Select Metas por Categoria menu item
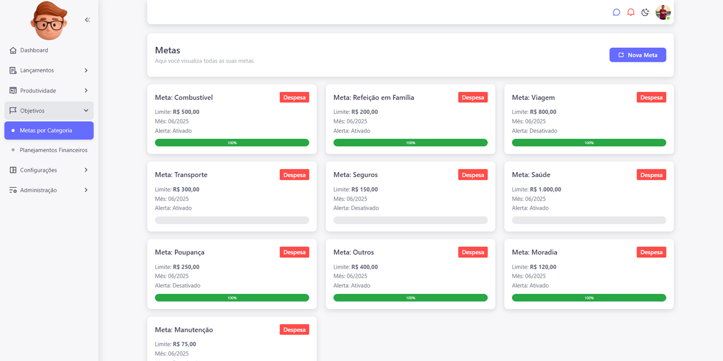The height and width of the screenshot is (361, 723). coord(49,131)
